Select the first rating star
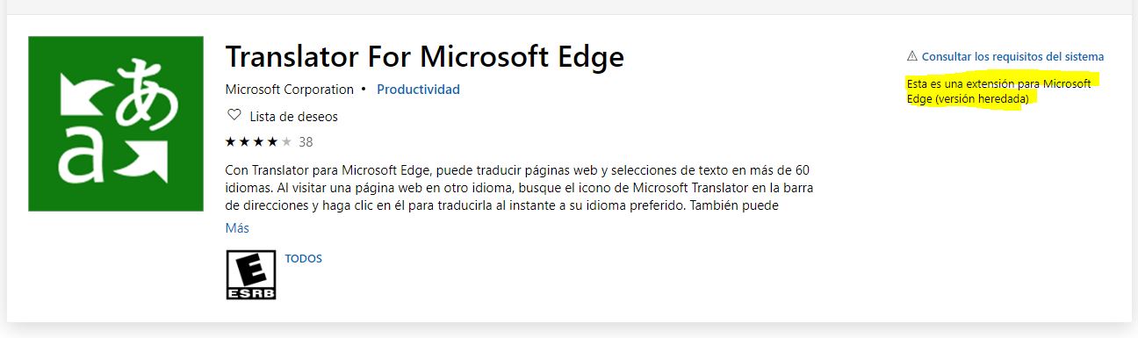 pos(231,141)
